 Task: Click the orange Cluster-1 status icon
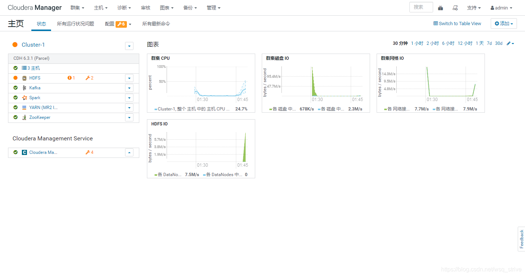(x=15, y=44)
